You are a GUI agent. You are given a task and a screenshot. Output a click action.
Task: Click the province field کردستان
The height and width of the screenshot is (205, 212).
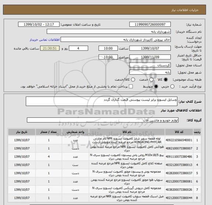(x=150, y=65)
